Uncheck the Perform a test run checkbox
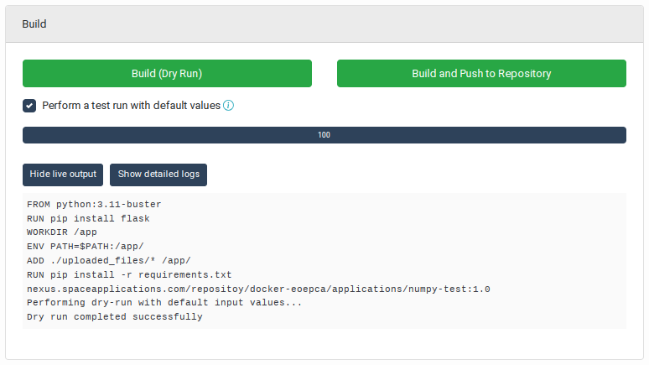 coord(29,106)
